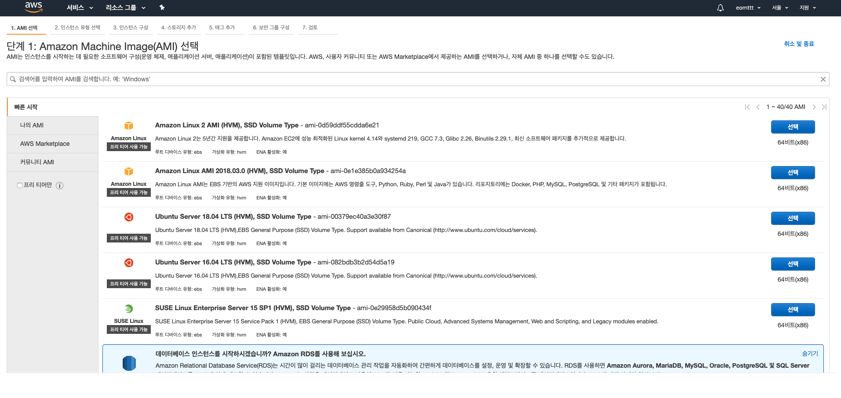
Task: Switch to step 2 인스턴스 유형 선택 tab
Action: coord(77,28)
